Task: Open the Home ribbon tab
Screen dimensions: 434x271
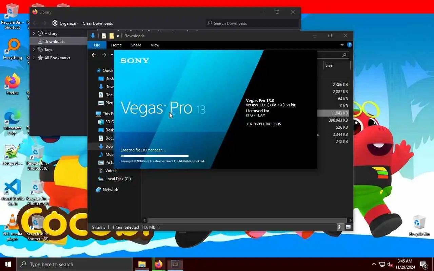Action: 116,45
